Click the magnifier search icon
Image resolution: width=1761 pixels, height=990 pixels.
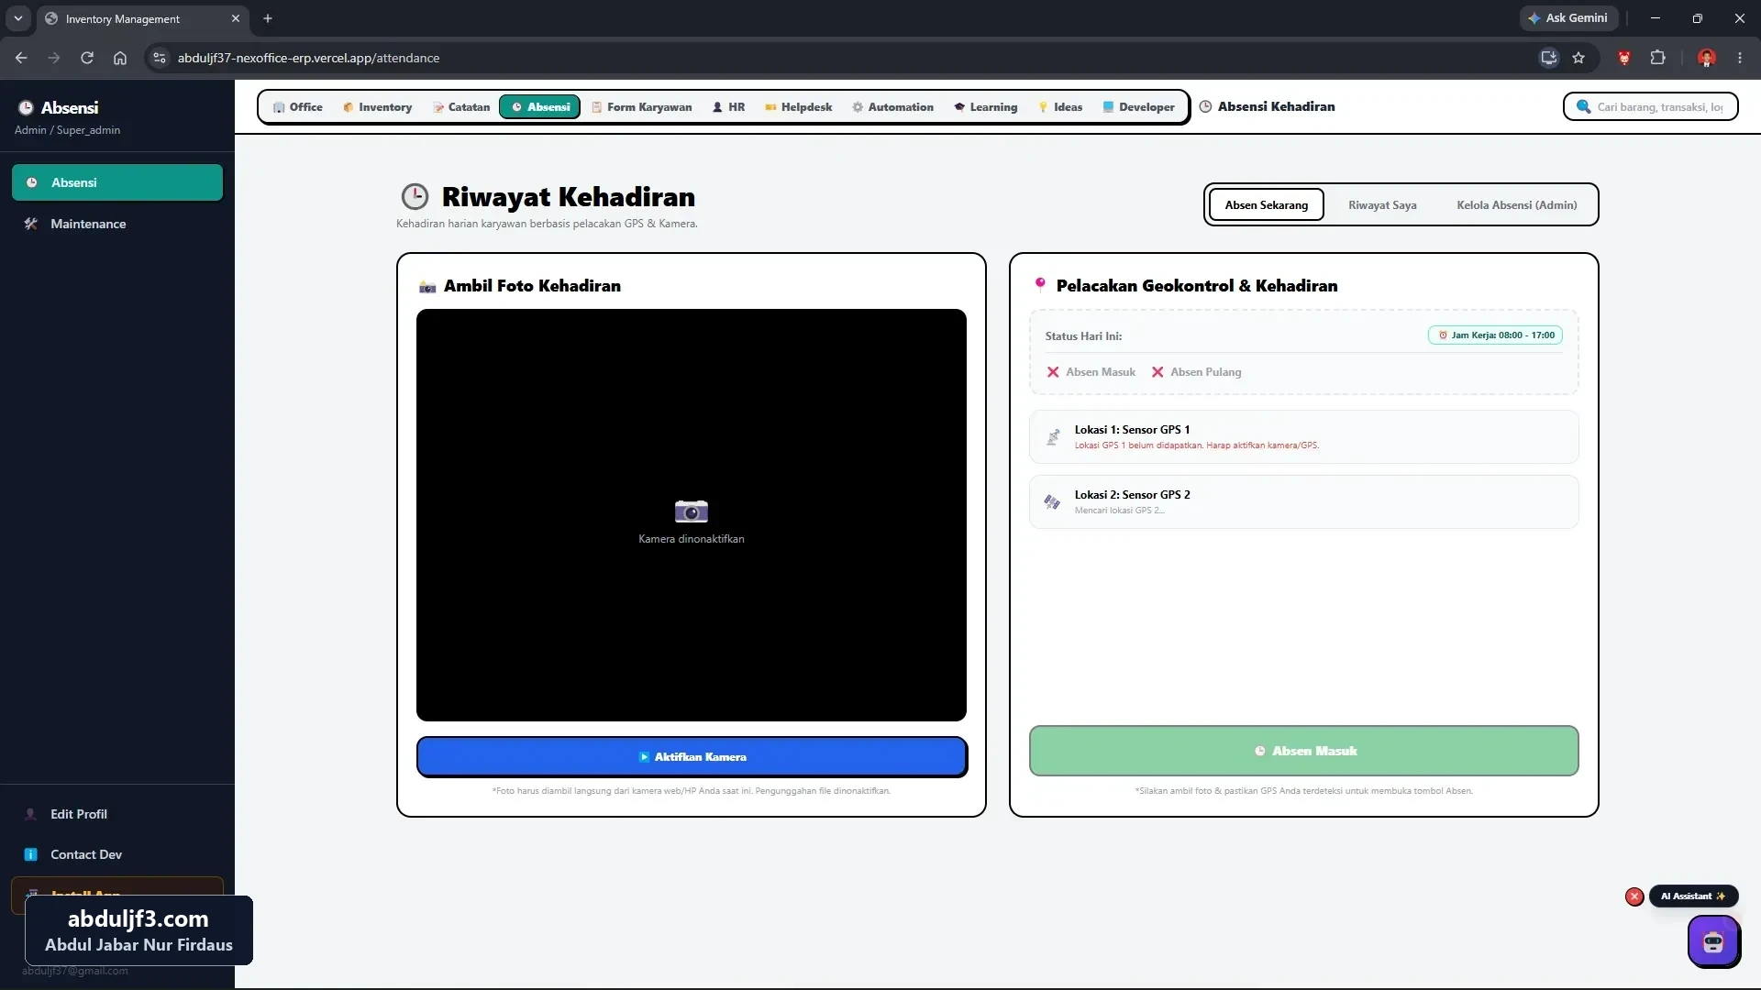1583,106
